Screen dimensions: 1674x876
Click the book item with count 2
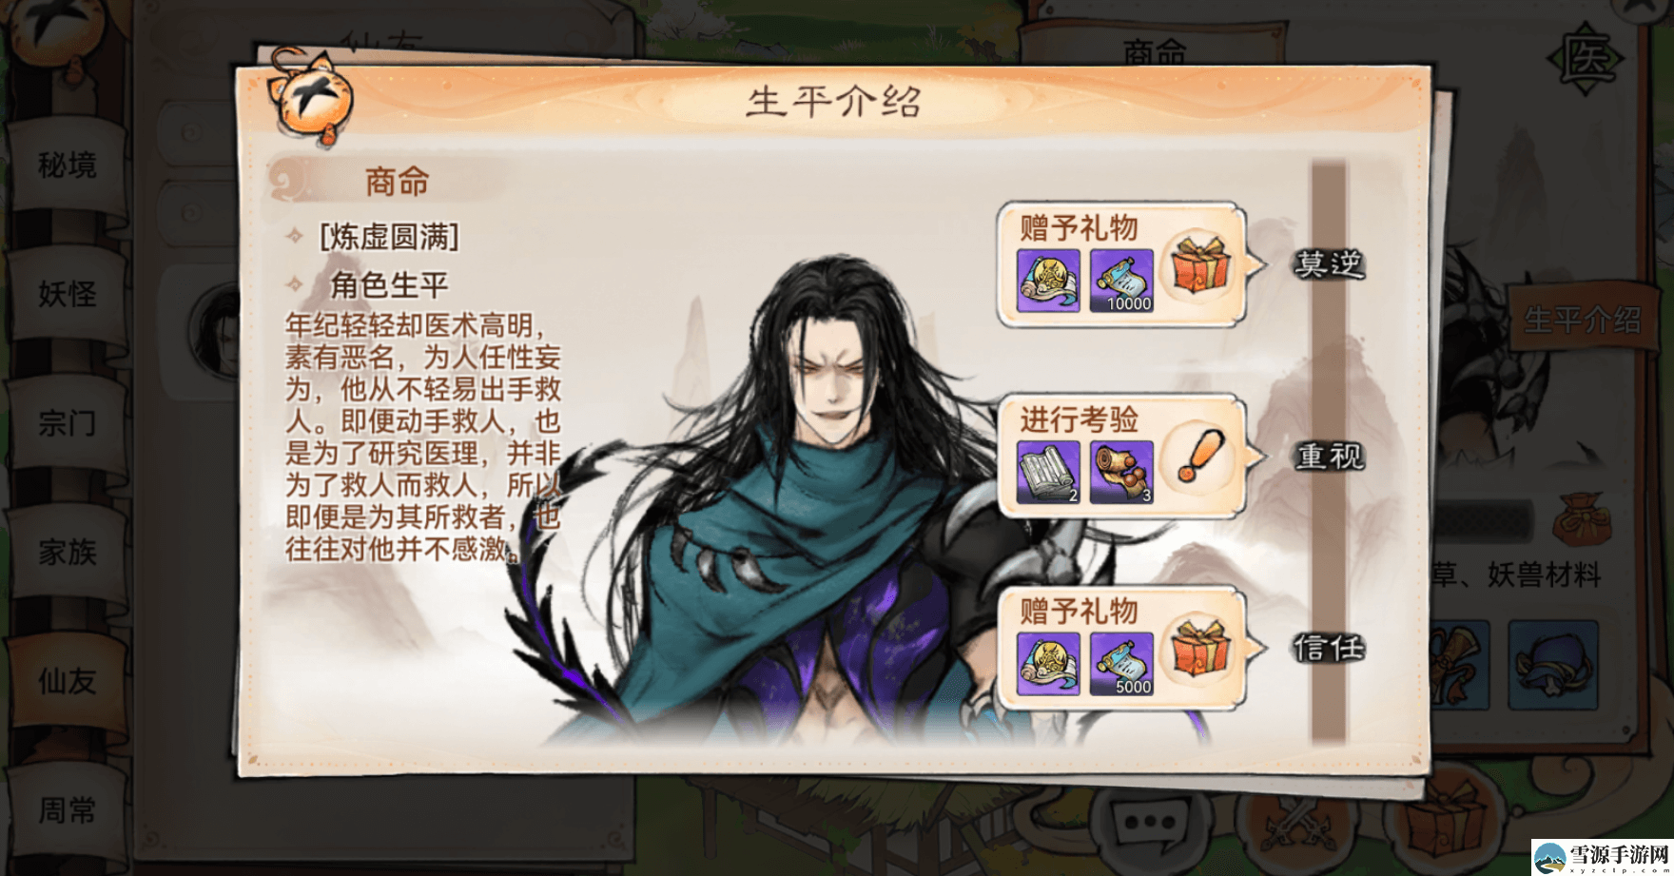[1048, 472]
